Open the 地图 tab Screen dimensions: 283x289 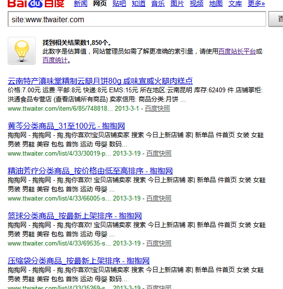tap(216, 3)
